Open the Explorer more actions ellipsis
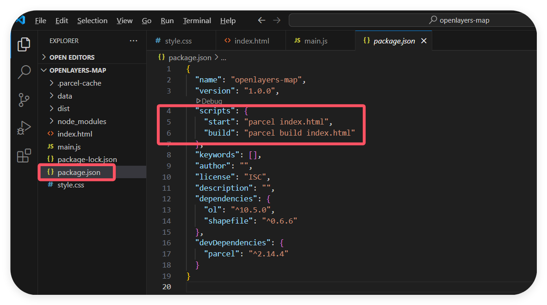Image resolution: width=547 pixels, height=305 pixels. [x=133, y=41]
